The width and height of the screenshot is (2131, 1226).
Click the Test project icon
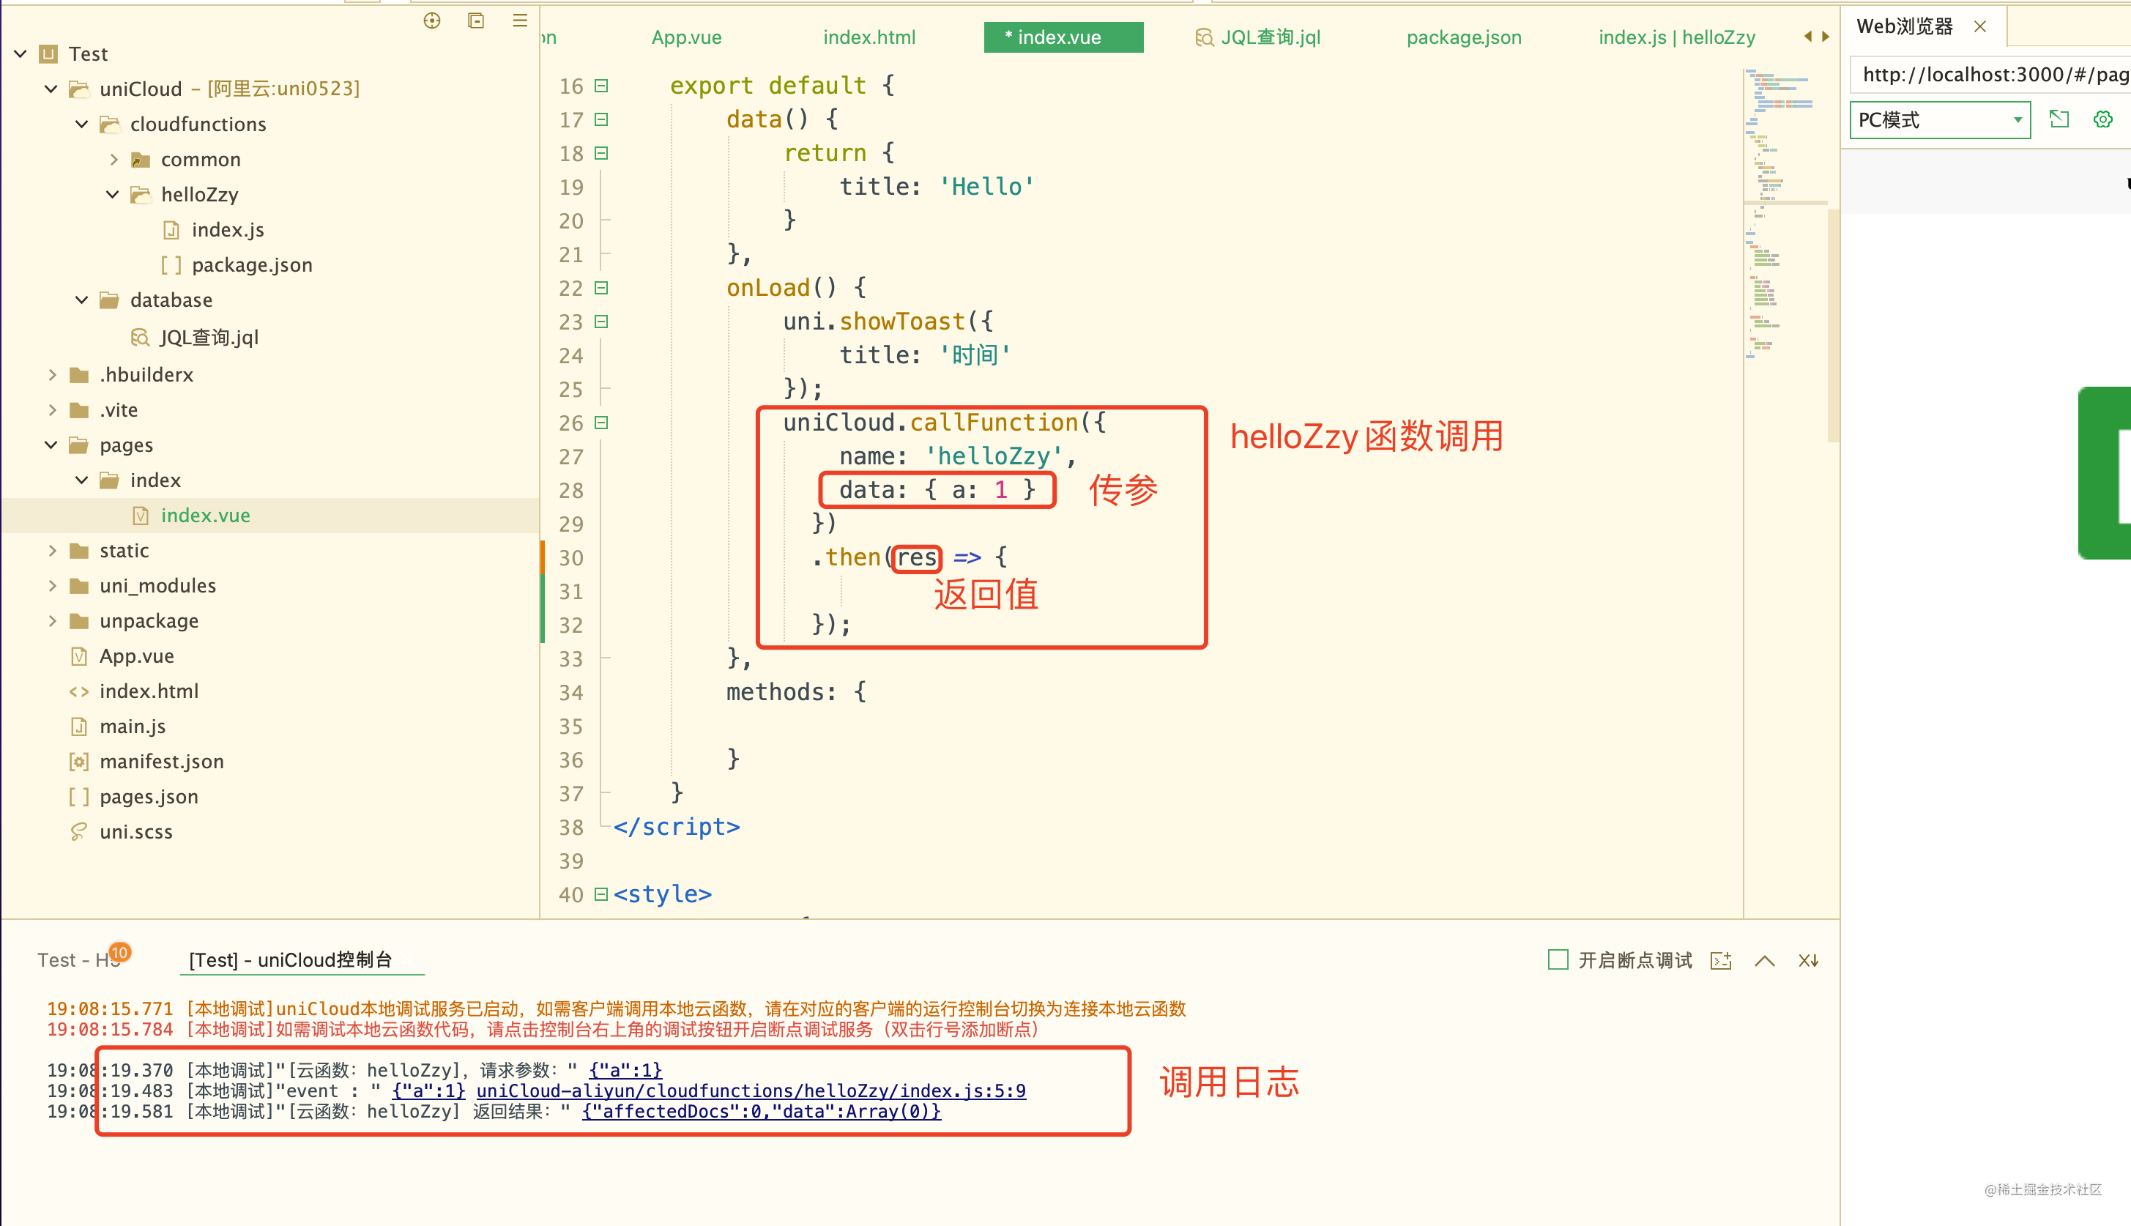49,54
